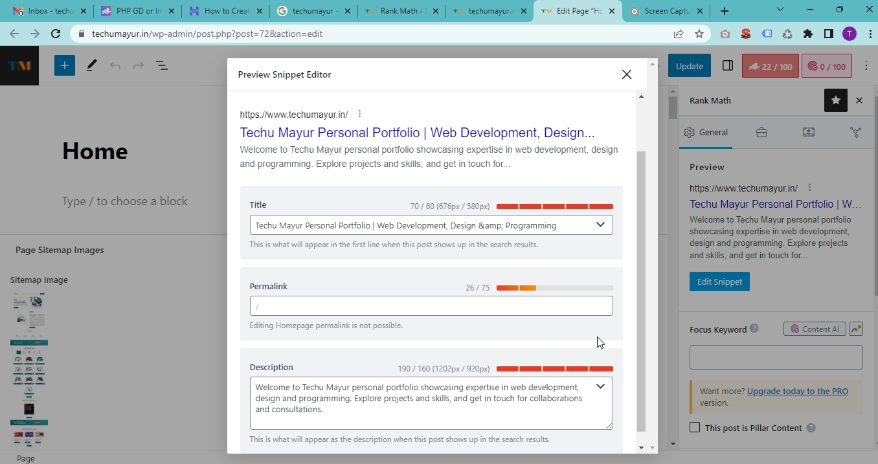
Task: Bookmark this page with star icon
Action: point(699,34)
